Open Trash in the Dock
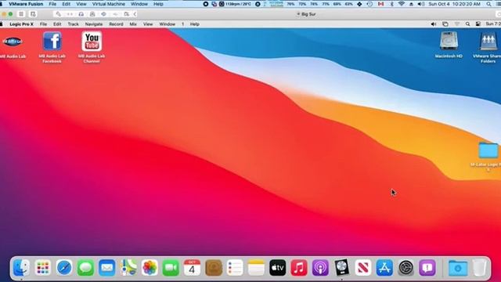This screenshot has width=501, height=282. click(479, 268)
